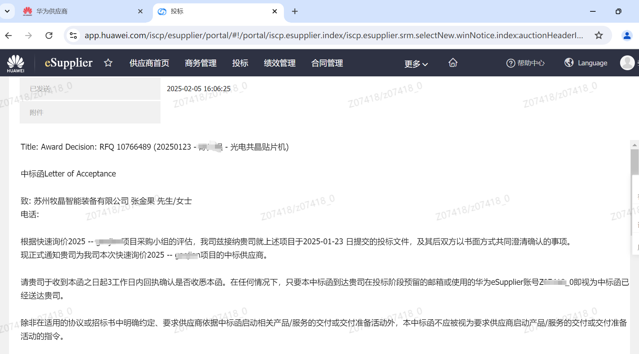Open the tab search dropdown arrow

pyautogui.click(x=7, y=11)
